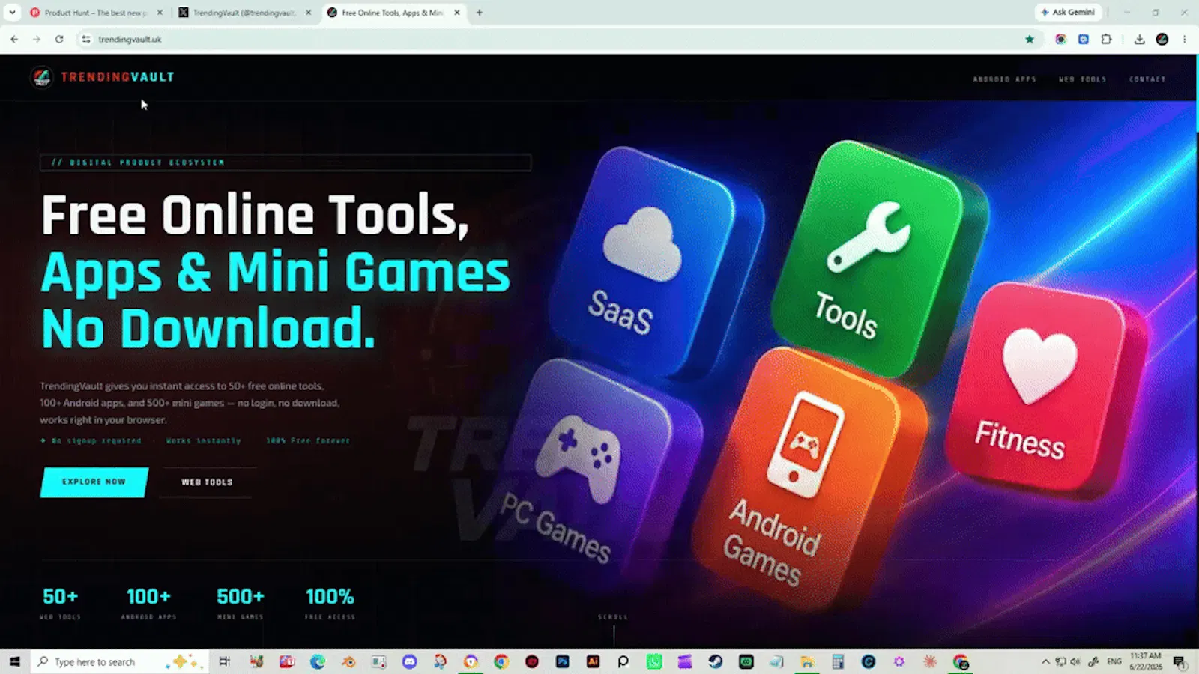
Task: Click the Explore Now button
Action: click(94, 482)
